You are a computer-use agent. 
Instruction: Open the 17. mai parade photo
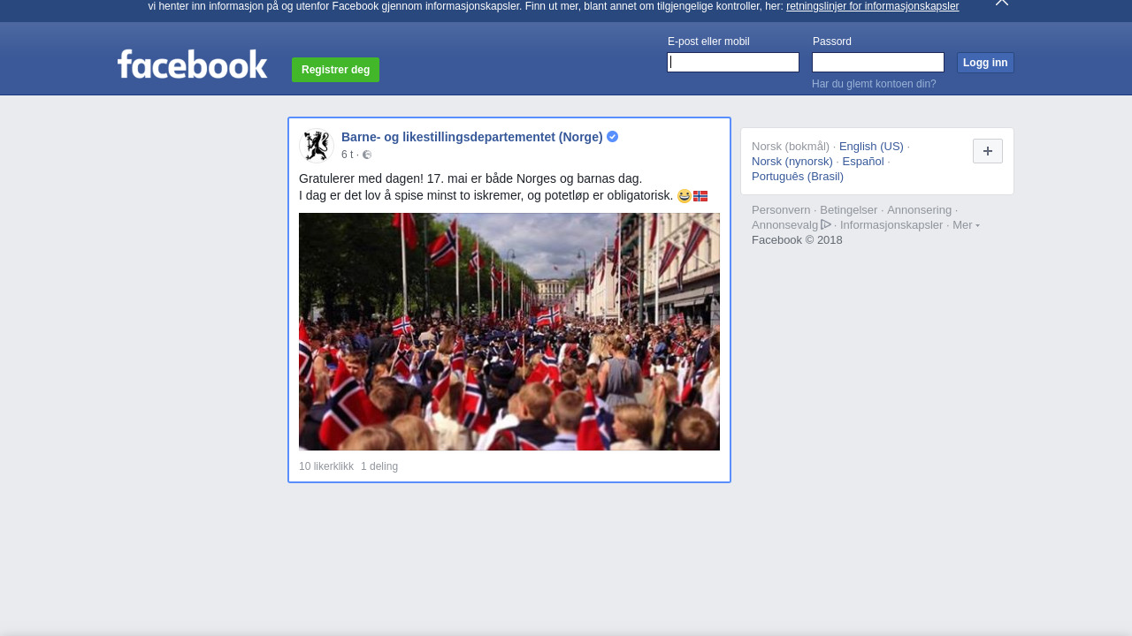click(509, 331)
